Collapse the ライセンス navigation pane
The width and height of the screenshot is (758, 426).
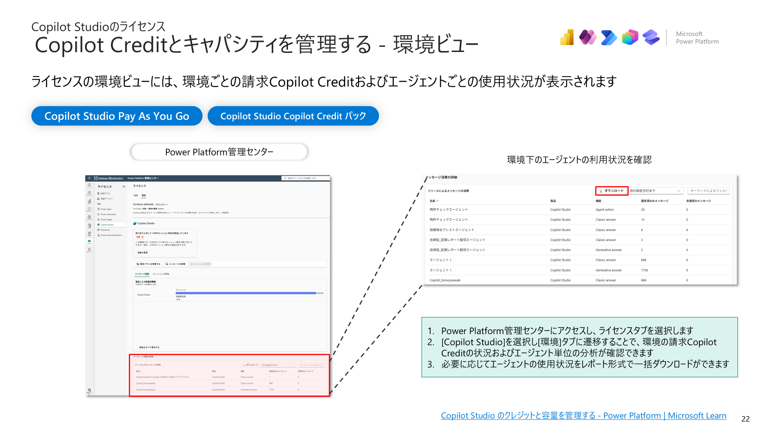[x=124, y=187]
